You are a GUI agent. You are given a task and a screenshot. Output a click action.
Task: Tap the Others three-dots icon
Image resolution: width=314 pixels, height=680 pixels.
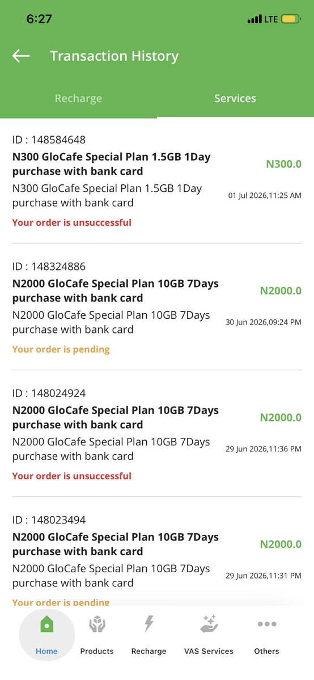pyautogui.click(x=267, y=624)
